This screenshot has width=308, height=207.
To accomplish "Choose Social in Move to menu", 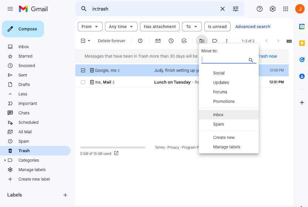I will pos(229,73).
